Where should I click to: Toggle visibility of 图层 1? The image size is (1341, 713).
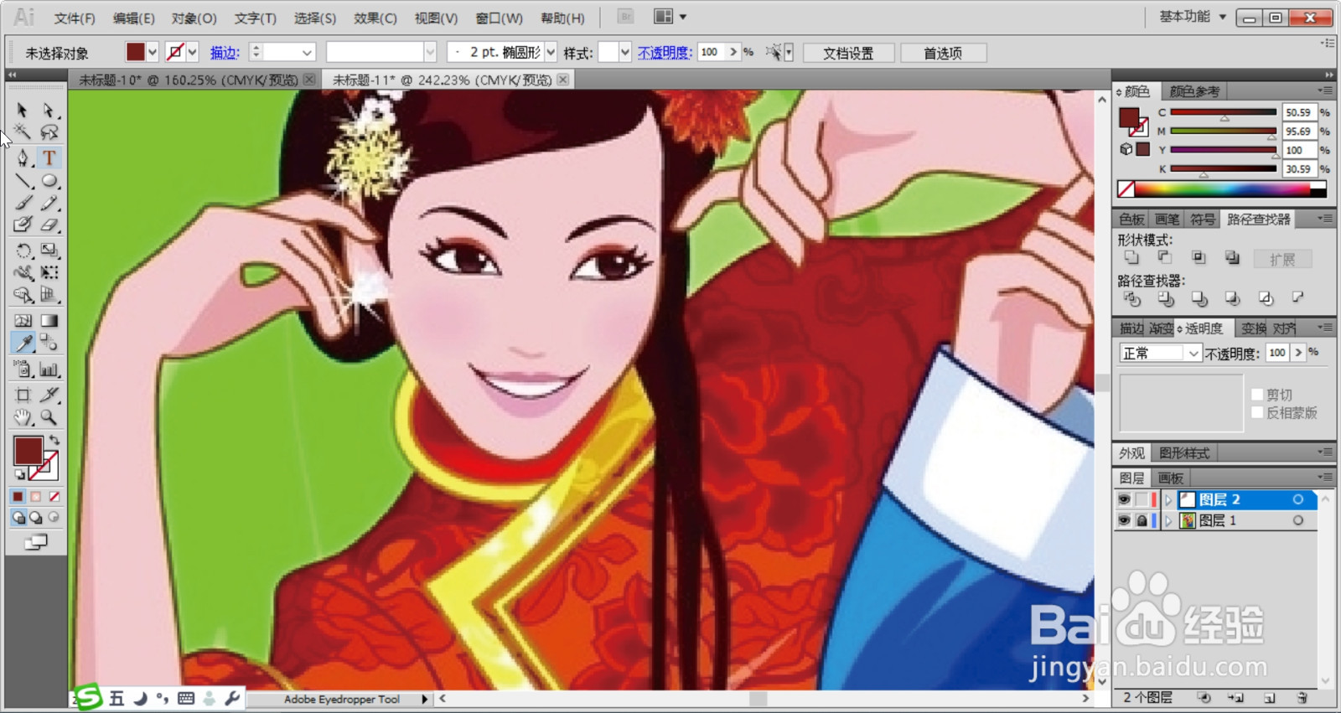(x=1124, y=520)
